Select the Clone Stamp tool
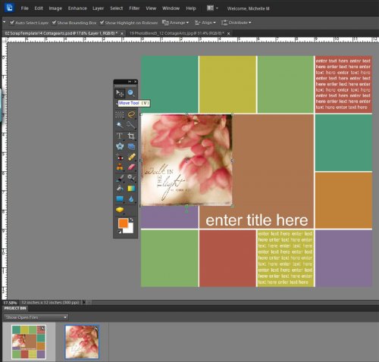The height and width of the screenshot is (362, 379). pos(120,167)
